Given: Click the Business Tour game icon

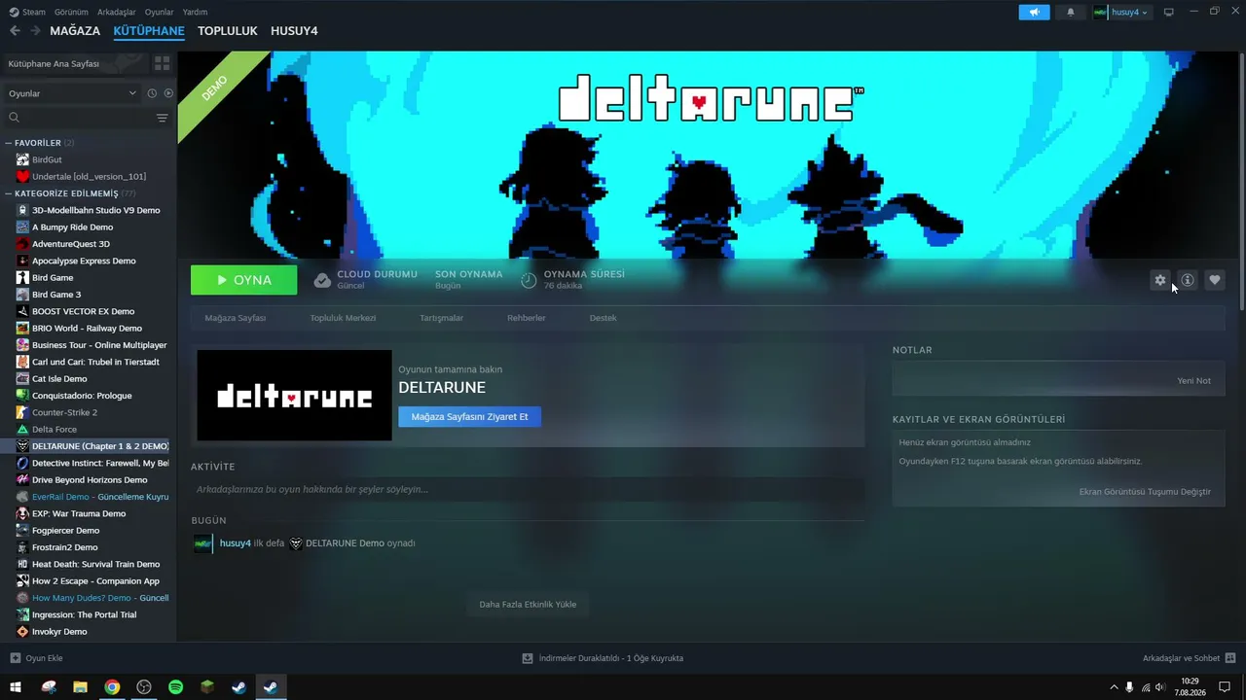Looking at the screenshot, I should pyautogui.click(x=22, y=345).
